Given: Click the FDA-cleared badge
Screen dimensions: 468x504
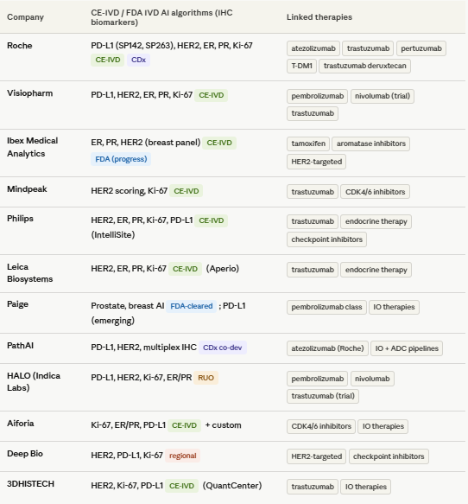Looking at the screenshot, I should pyautogui.click(x=192, y=306).
